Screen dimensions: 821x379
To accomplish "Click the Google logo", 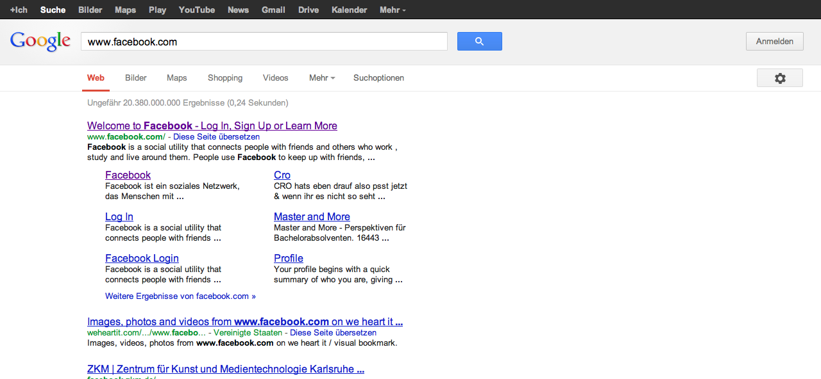I will (40, 42).
